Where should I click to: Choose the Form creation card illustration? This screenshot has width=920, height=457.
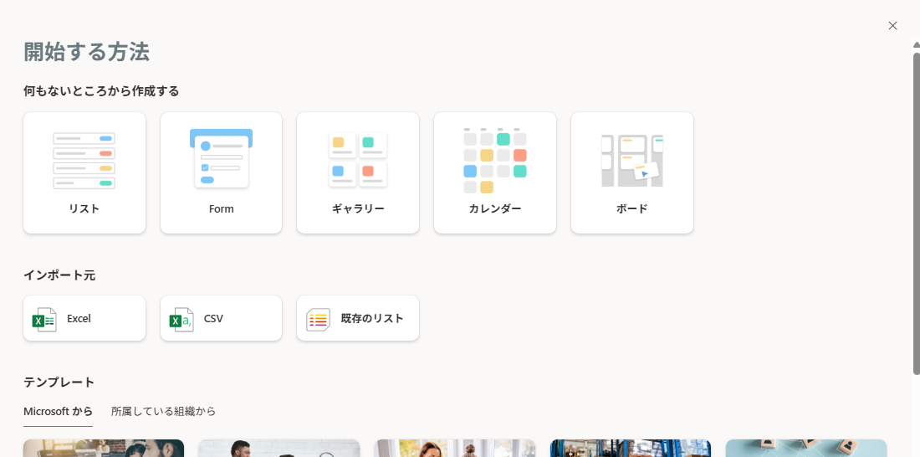(221, 158)
